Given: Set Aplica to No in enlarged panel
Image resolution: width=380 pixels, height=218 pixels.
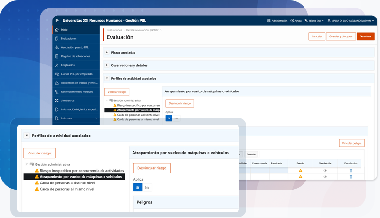Looking at the screenshot, I should [147, 188].
